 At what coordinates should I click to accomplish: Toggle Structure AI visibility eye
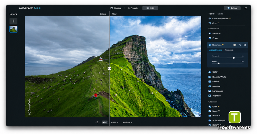(x=235, y=45)
